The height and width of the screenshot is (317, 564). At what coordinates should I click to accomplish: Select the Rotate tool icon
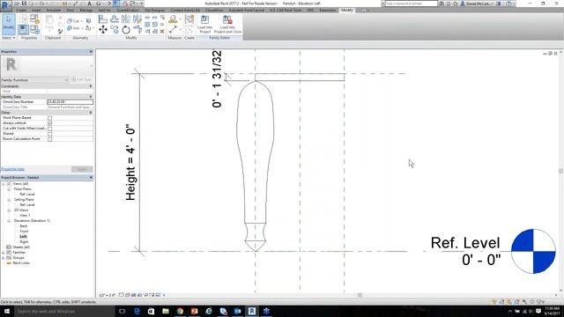pyautogui.click(x=126, y=30)
